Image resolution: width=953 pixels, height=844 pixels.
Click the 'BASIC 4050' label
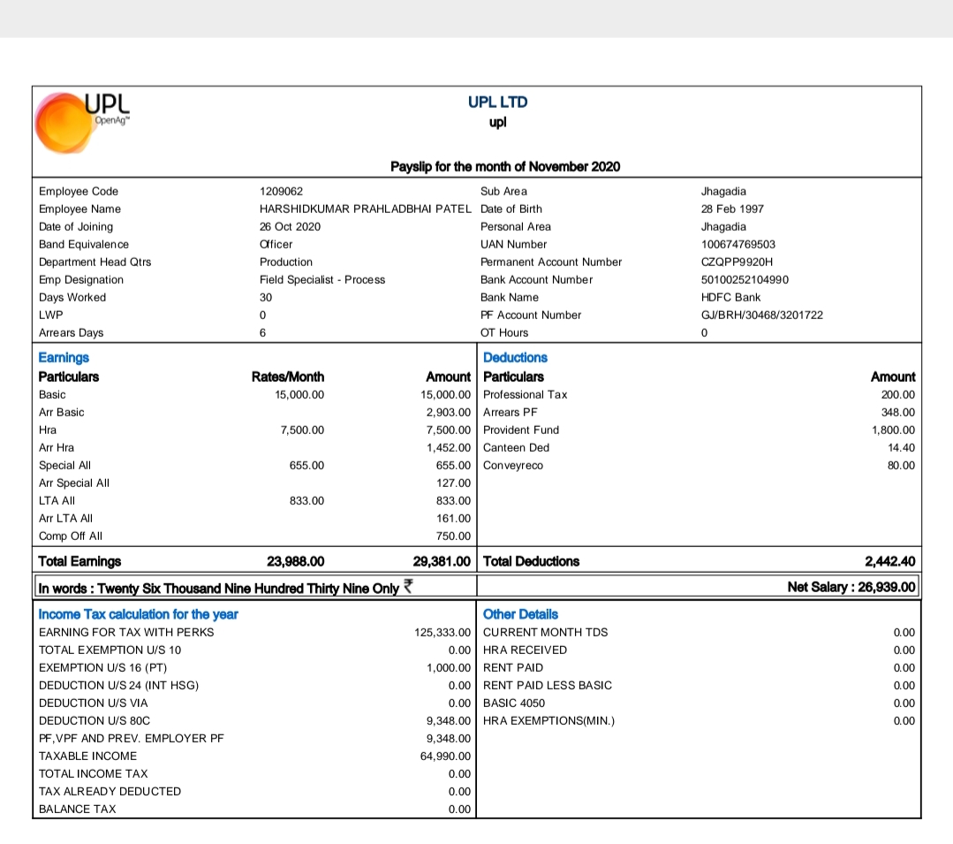pyautogui.click(x=514, y=703)
